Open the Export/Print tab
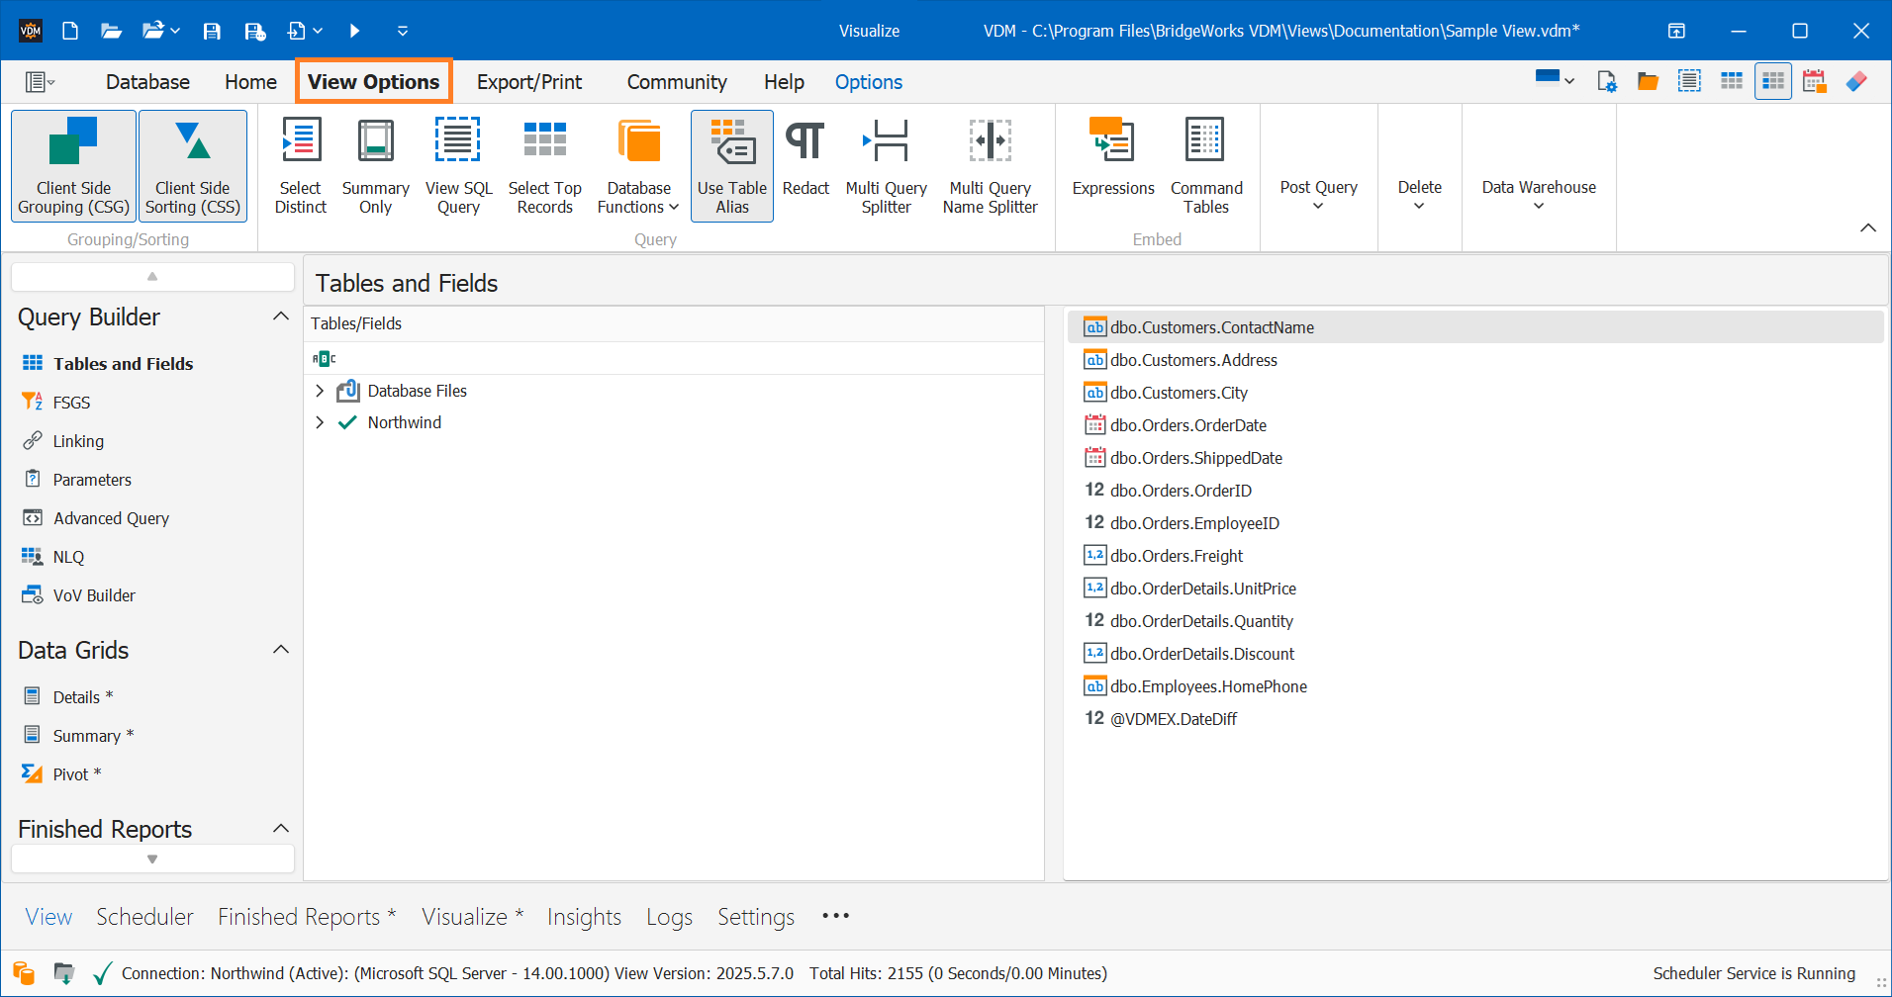 click(x=529, y=82)
